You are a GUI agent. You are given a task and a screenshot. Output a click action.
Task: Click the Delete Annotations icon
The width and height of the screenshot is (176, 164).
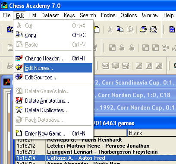pos(19,101)
